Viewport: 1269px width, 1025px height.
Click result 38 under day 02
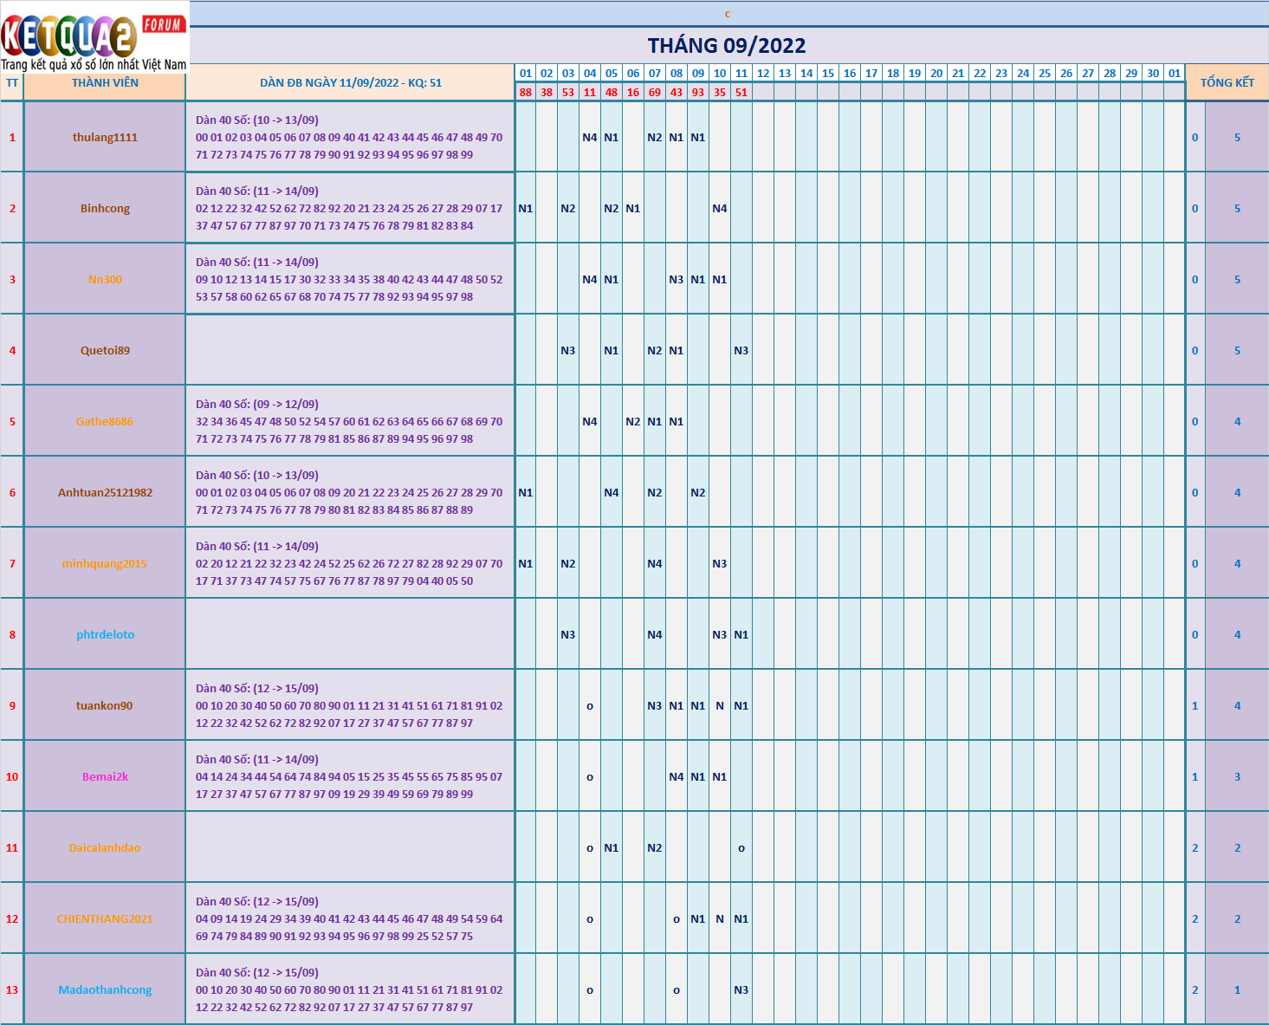tap(547, 92)
